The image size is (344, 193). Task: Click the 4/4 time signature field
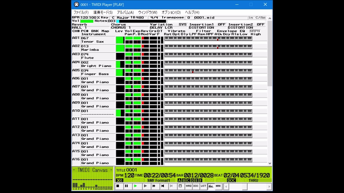click(x=154, y=18)
